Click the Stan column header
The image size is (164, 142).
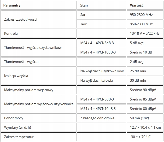pos(84,5)
